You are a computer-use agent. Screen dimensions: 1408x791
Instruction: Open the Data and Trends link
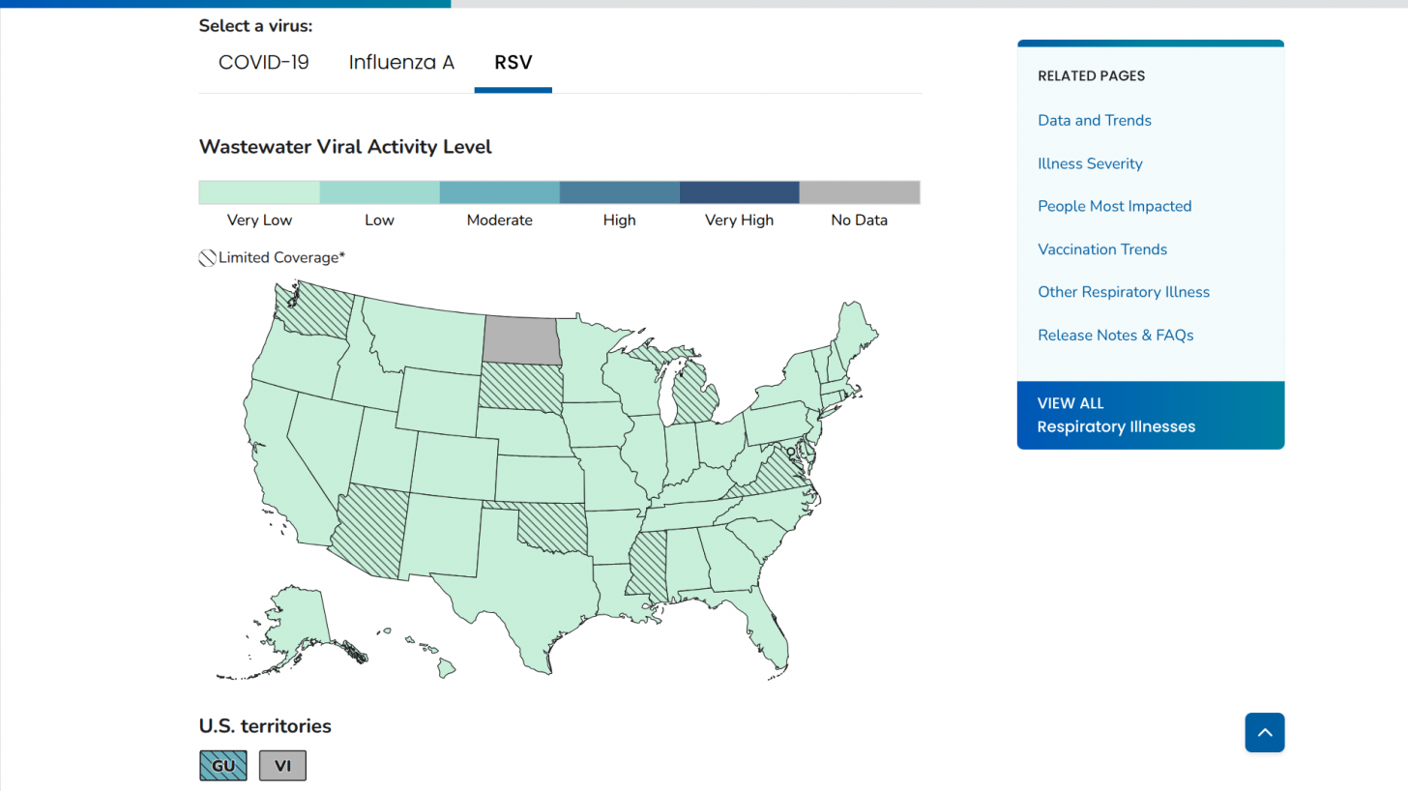point(1094,121)
